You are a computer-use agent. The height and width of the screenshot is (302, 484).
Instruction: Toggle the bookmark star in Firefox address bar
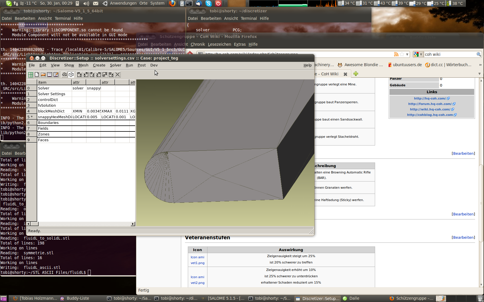(x=402, y=54)
